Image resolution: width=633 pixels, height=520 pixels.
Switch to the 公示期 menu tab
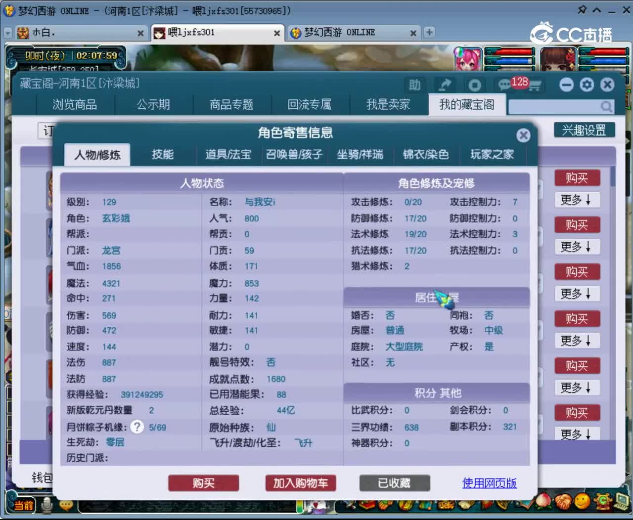(x=154, y=104)
